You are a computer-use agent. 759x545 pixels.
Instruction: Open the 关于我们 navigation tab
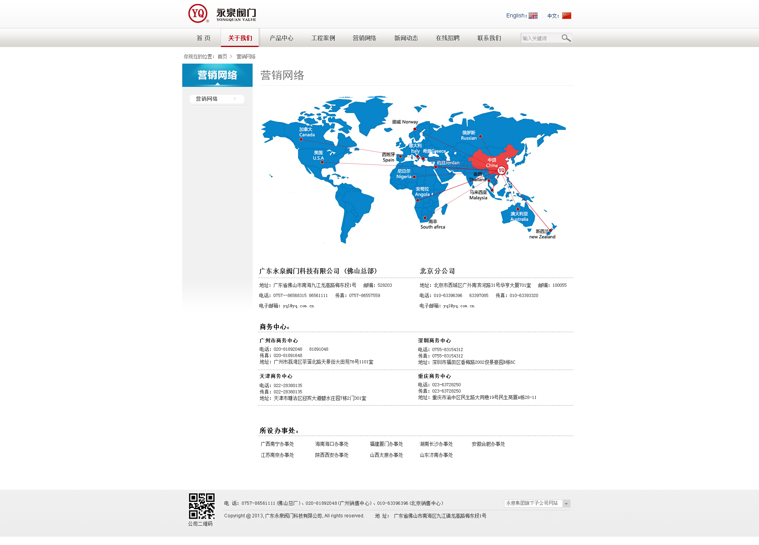(240, 38)
